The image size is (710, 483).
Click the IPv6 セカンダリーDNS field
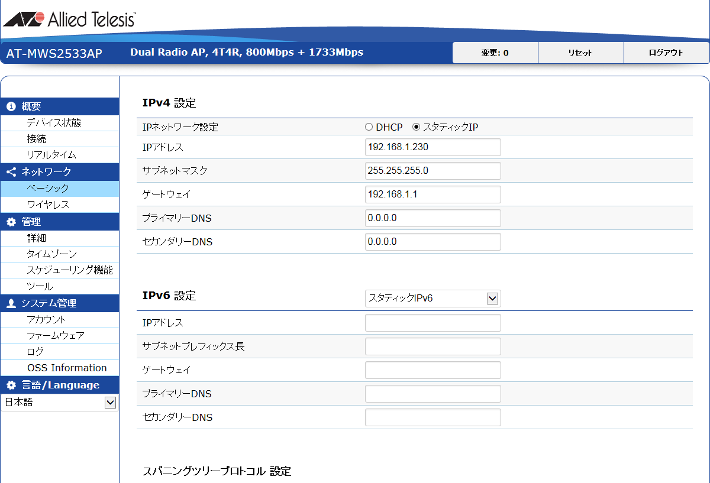(x=433, y=417)
